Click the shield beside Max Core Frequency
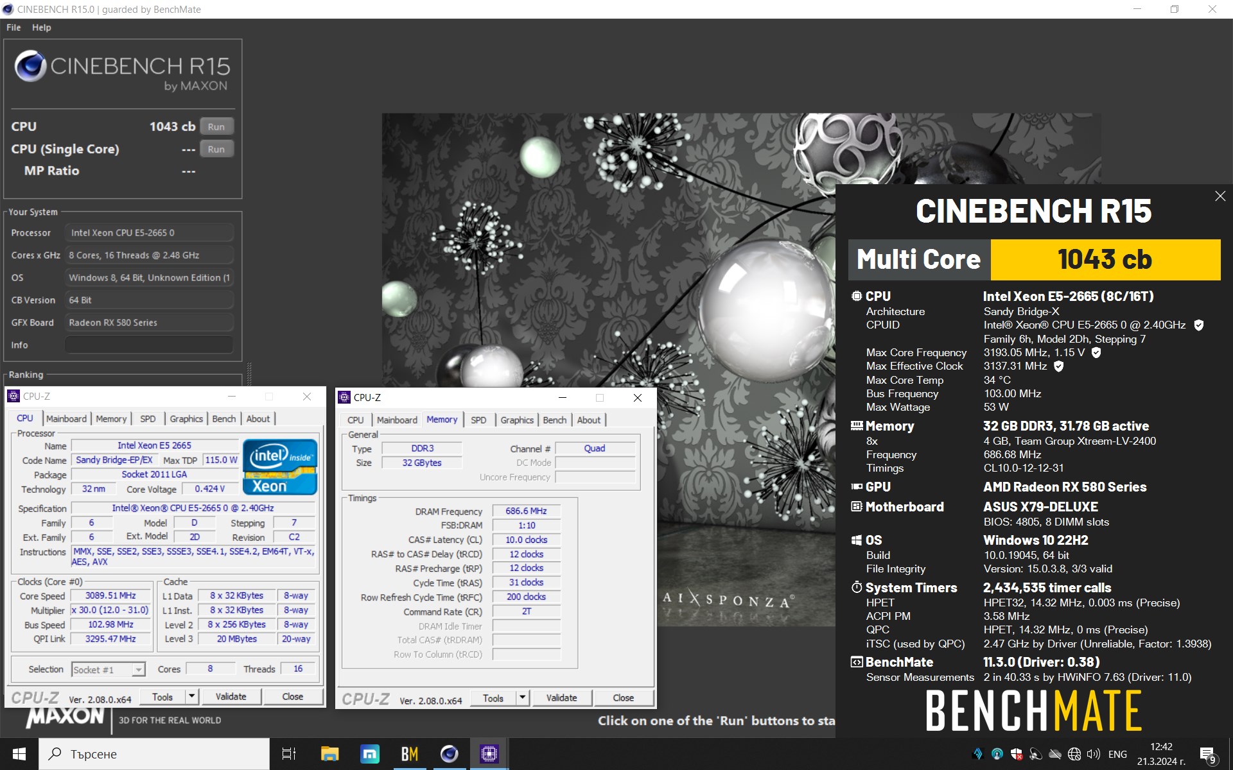The image size is (1233, 770). (1096, 352)
